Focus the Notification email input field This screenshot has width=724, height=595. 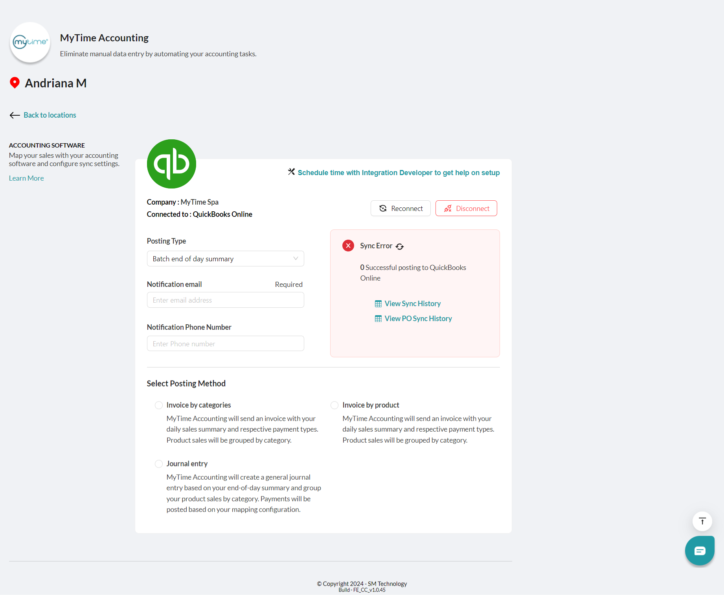pyautogui.click(x=226, y=300)
